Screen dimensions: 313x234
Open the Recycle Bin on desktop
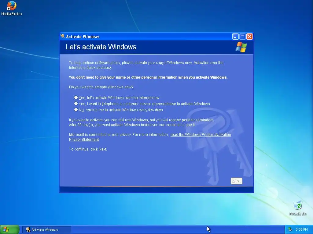click(x=298, y=208)
